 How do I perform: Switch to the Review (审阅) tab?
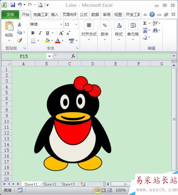click(x=106, y=15)
